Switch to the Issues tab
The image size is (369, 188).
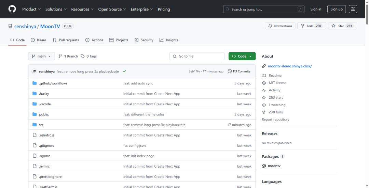point(39,40)
